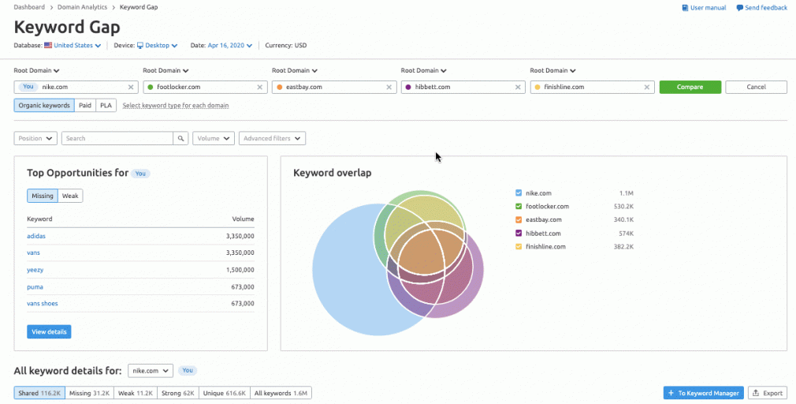Switch to the Missing 31.2K tab
796x404 pixels.
click(89, 393)
